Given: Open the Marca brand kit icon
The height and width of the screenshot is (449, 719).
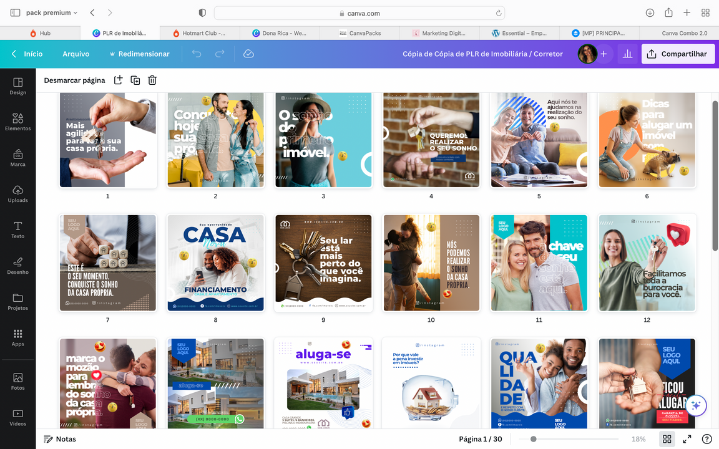Looking at the screenshot, I should tap(17, 158).
